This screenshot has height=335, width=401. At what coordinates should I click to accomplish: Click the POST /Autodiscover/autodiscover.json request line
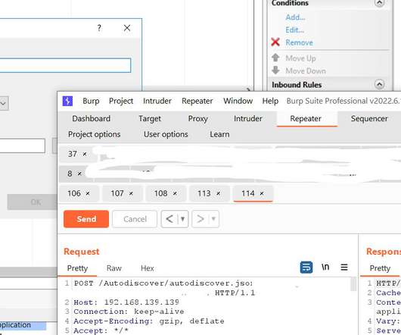(163, 283)
